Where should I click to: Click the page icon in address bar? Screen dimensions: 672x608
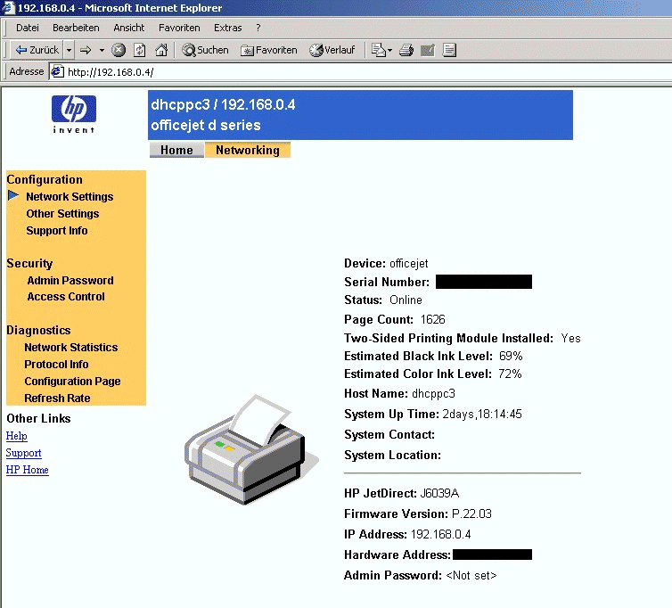(x=57, y=71)
